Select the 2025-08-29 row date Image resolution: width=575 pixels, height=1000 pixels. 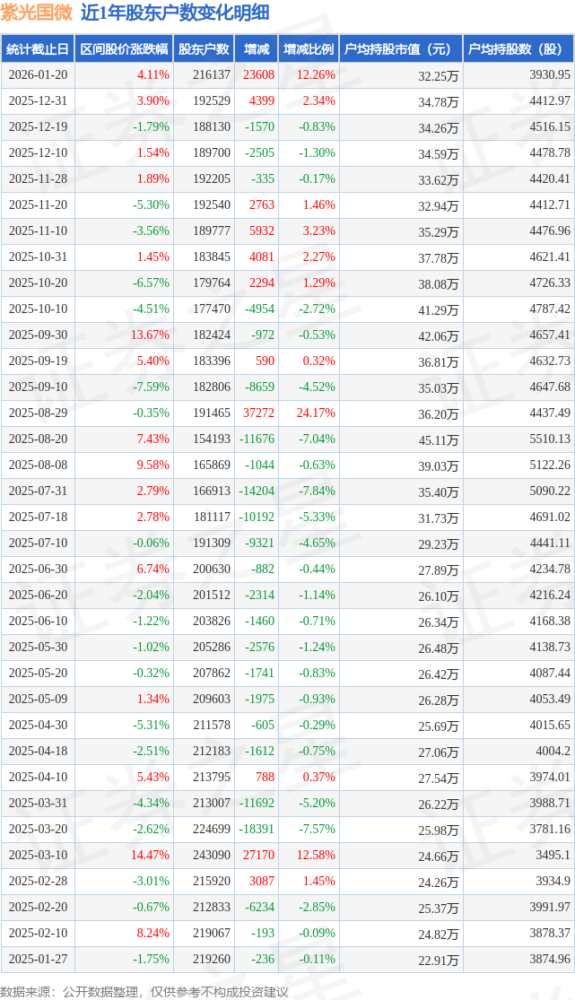38,413
